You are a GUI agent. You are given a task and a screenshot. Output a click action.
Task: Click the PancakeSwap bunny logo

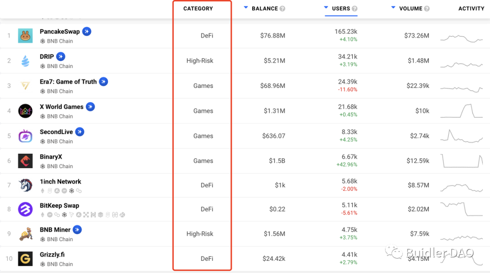pyautogui.click(x=25, y=36)
